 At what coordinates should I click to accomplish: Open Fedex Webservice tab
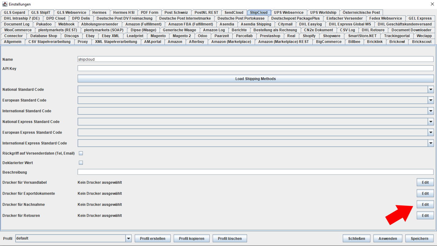(x=386, y=18)
